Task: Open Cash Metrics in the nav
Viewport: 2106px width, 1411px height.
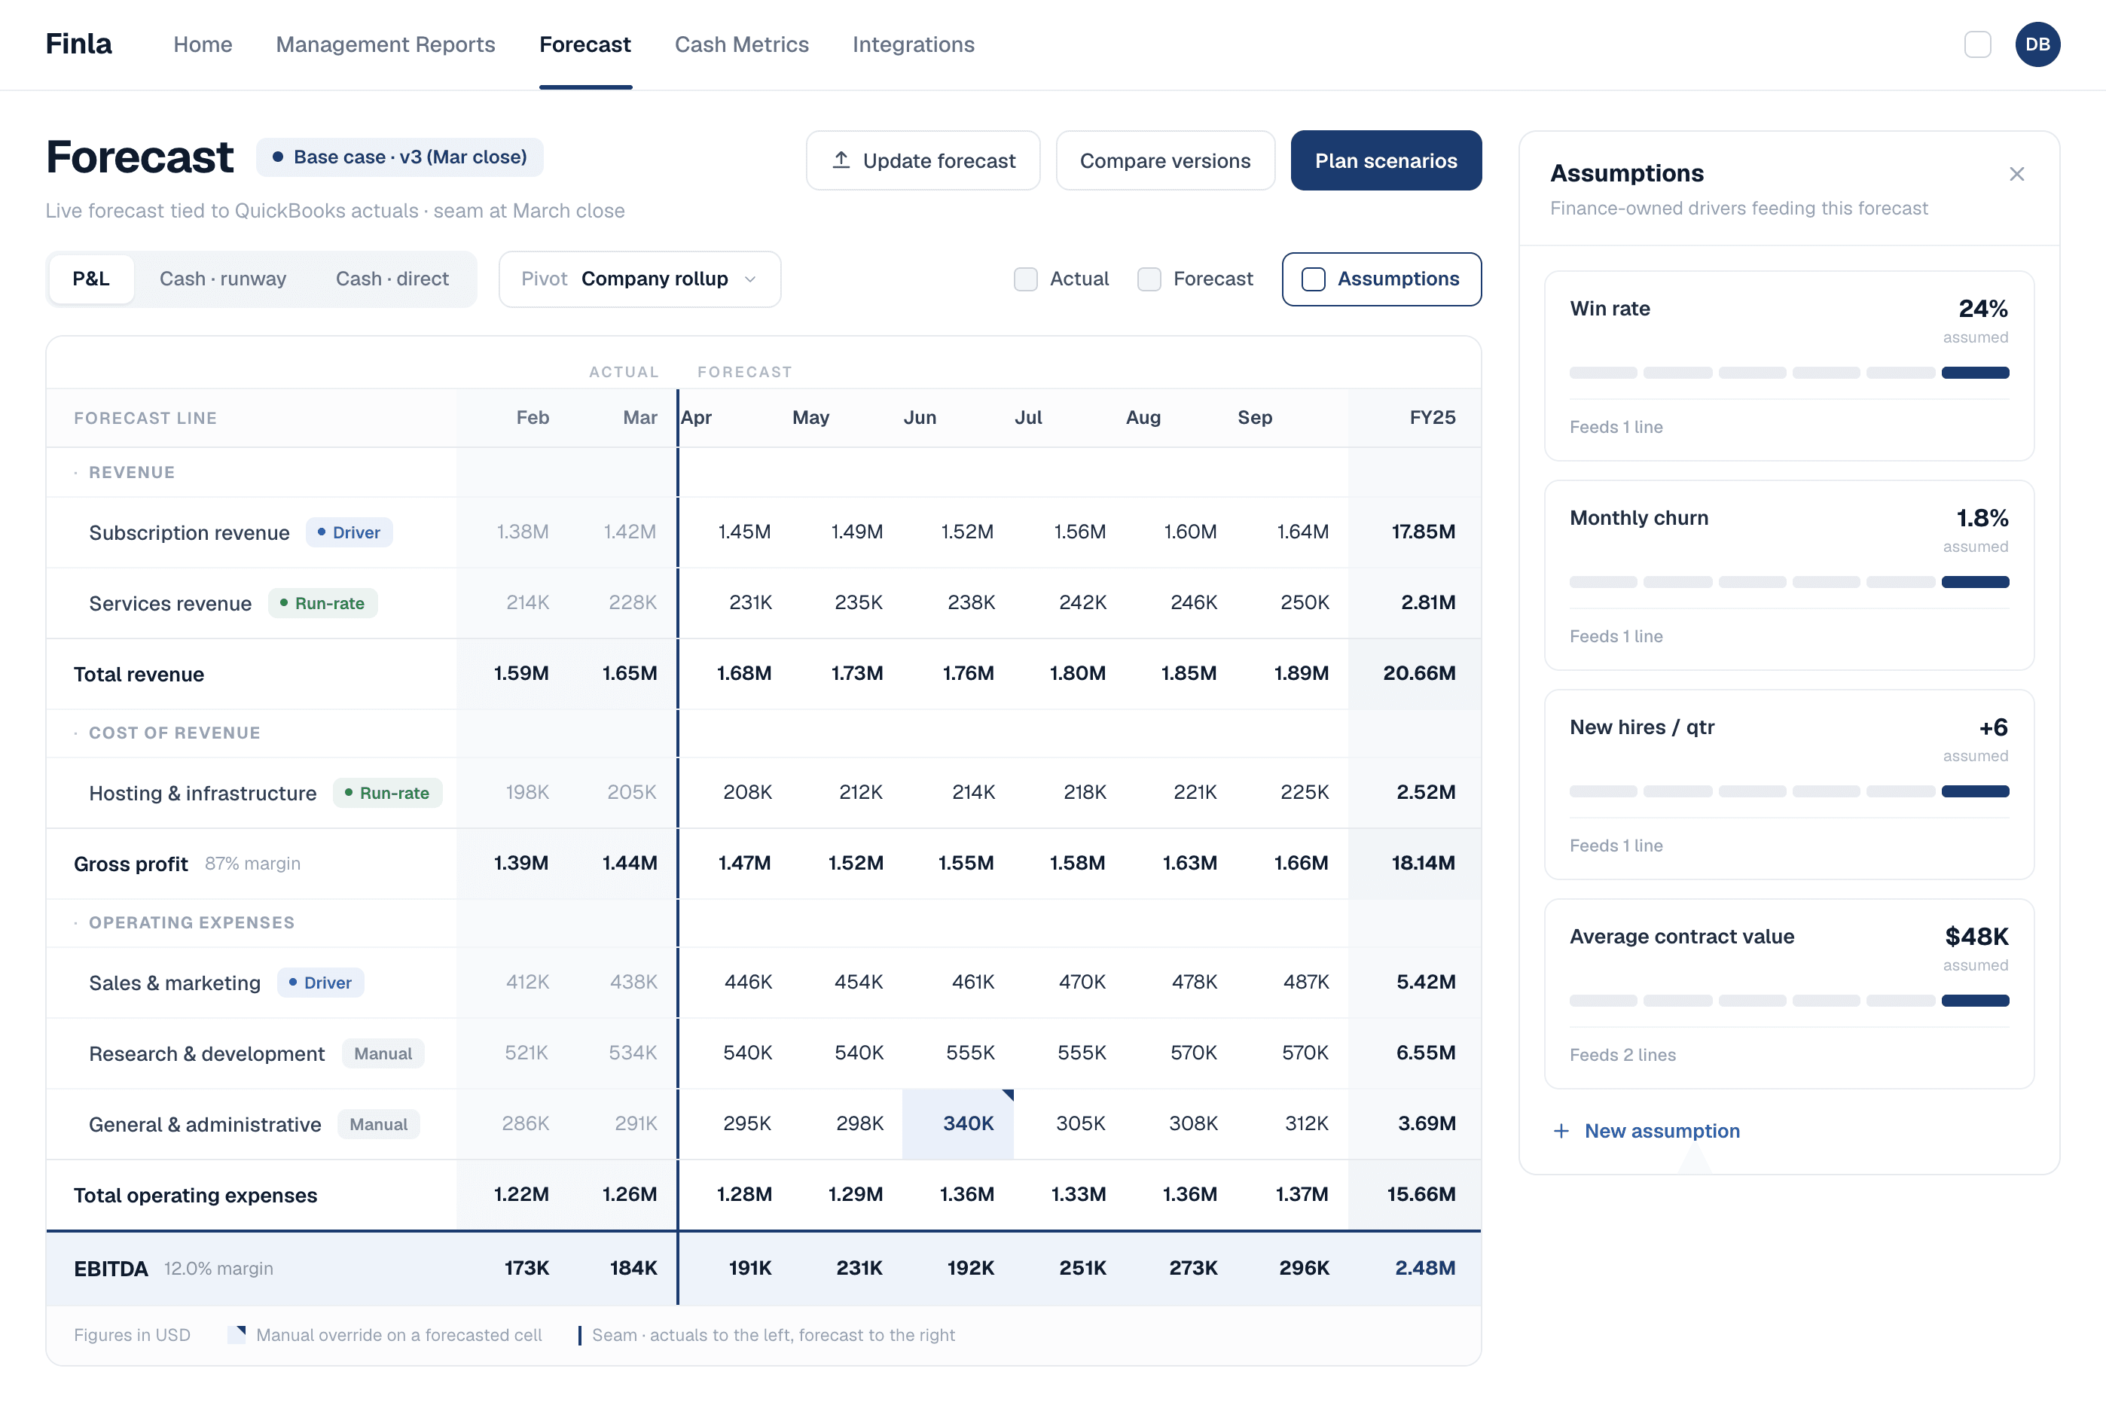Action: (x=742, y=44)
